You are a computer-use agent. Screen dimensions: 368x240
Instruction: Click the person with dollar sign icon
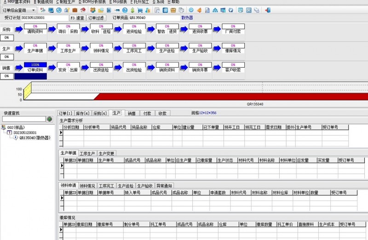tap(148, 10)
